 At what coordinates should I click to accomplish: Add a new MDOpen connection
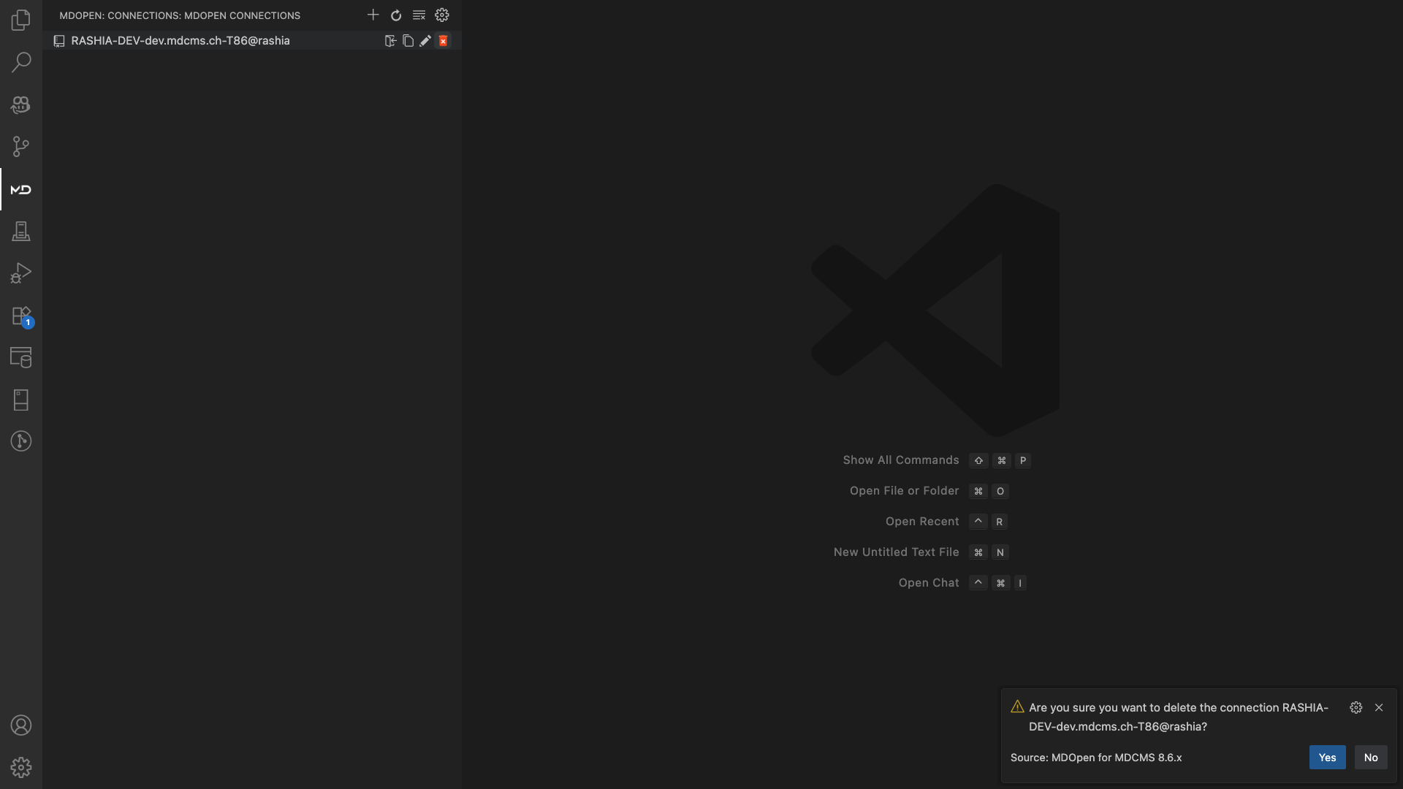[373, 15]
